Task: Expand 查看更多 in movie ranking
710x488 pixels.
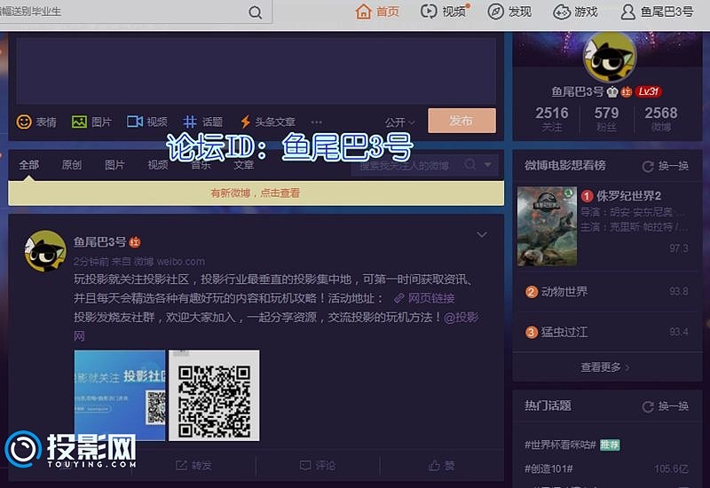Action: [x=605, y=367]
